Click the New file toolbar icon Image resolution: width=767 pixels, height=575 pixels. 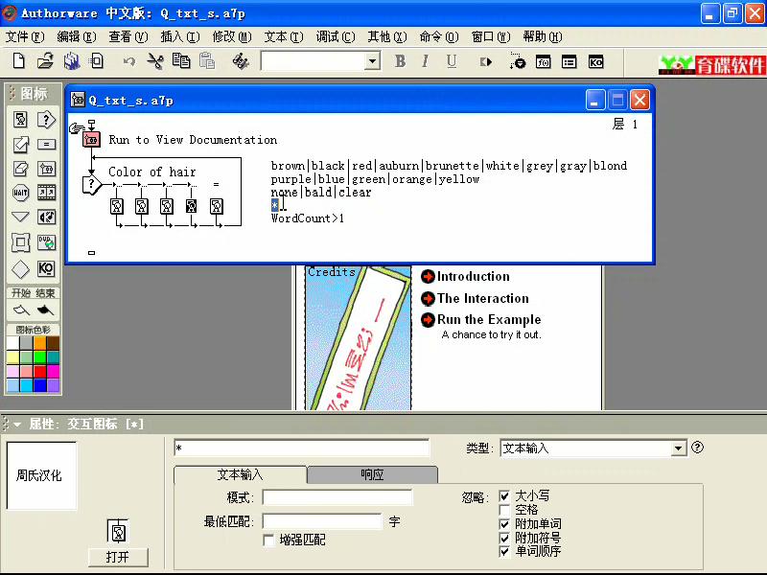[18, 61]
